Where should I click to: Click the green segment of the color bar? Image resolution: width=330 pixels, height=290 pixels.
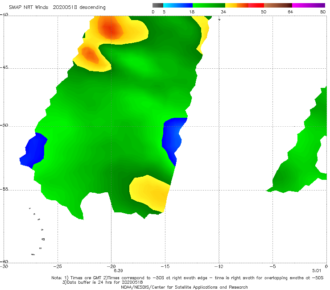209,5
